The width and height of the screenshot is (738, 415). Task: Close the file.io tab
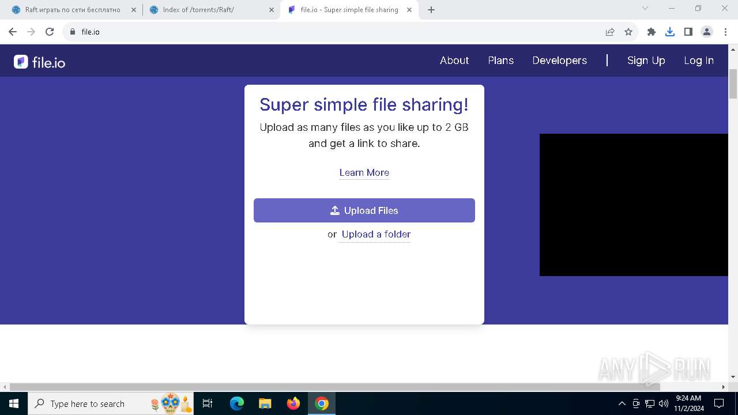(410, 10)
